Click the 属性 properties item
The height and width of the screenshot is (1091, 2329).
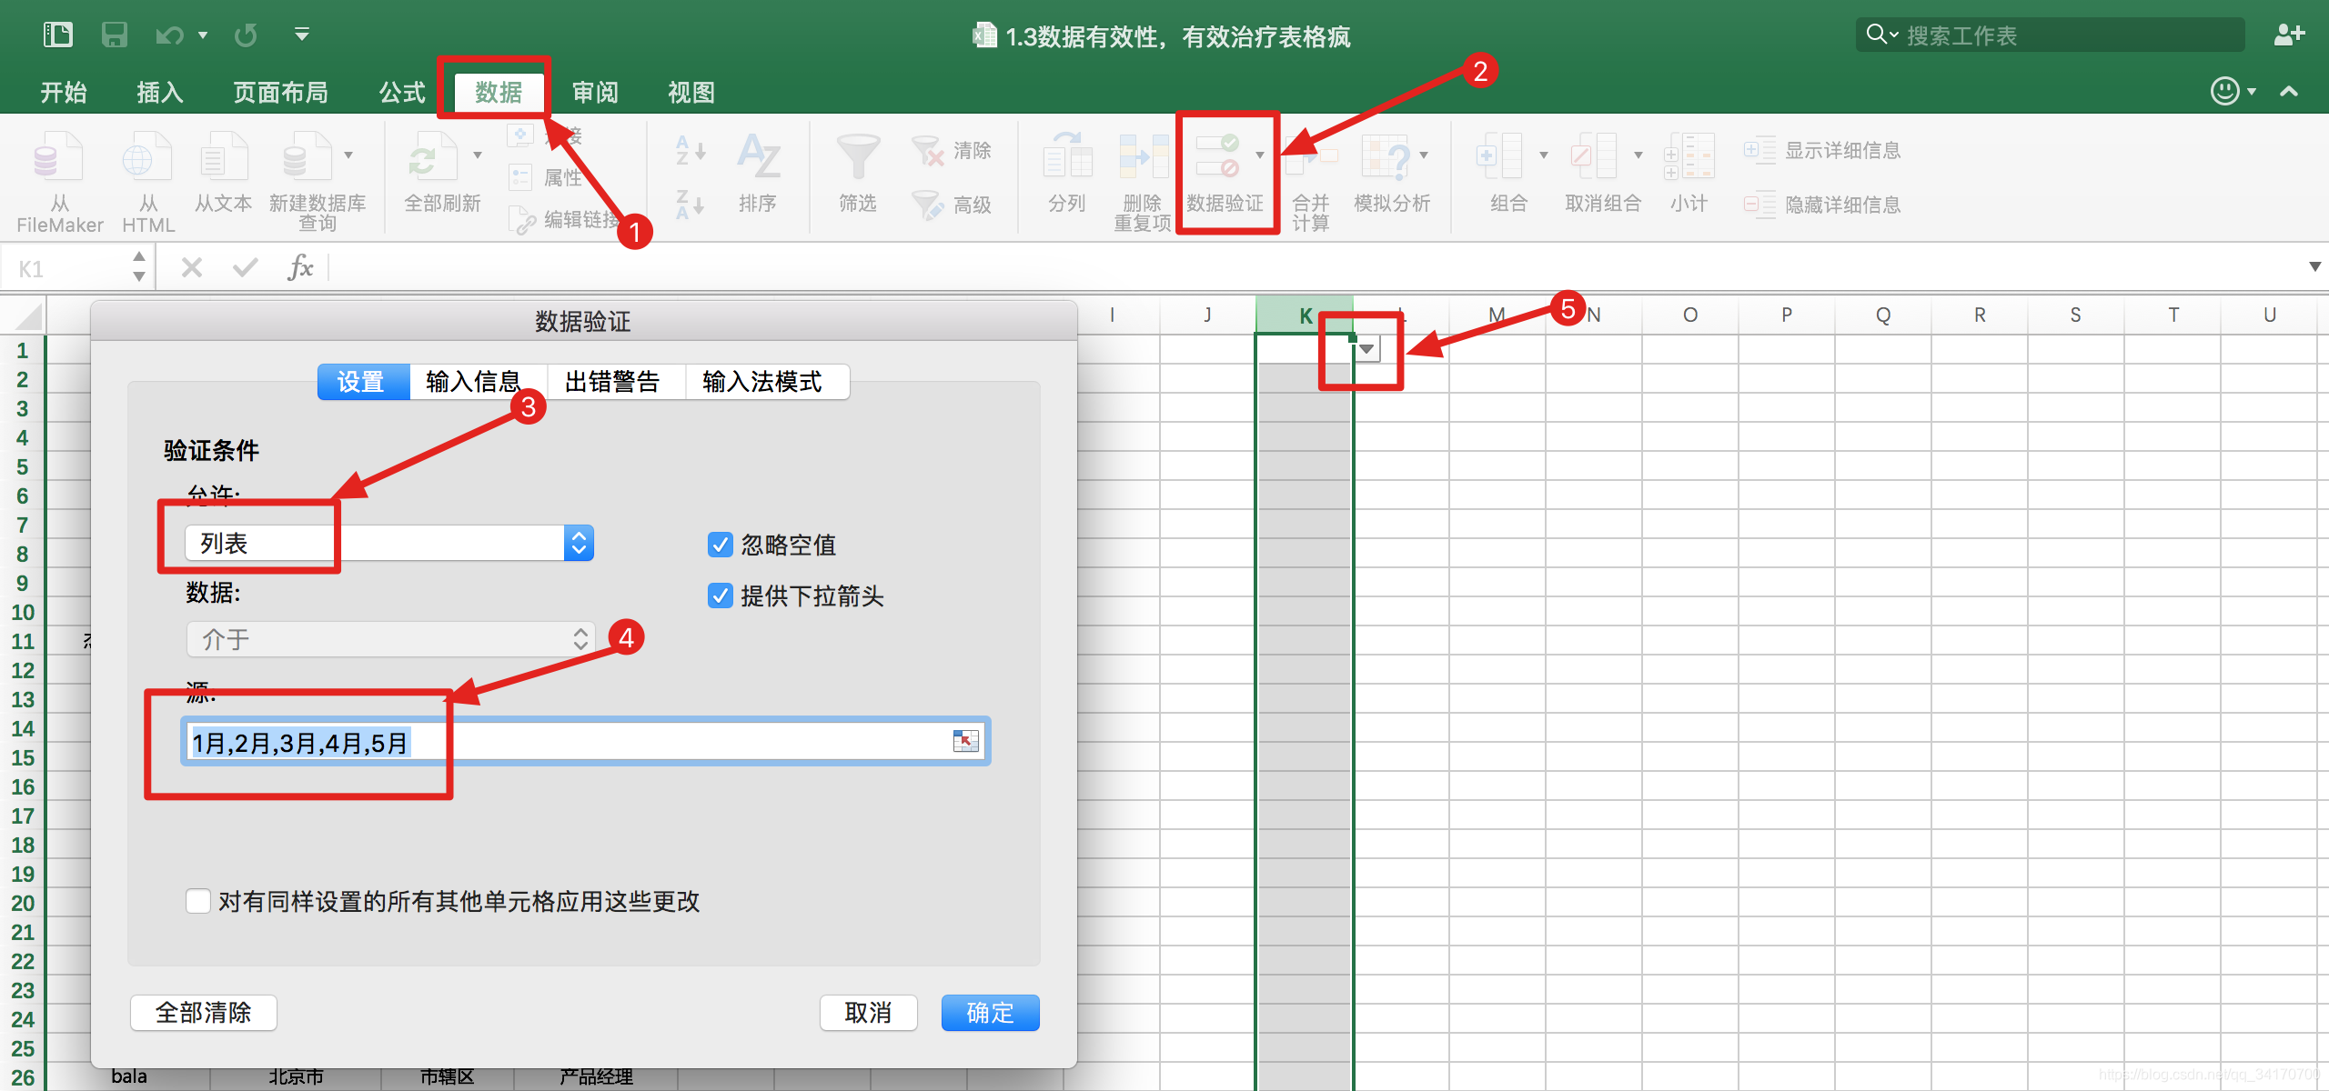pyautogui.click(x=546, y=177)
